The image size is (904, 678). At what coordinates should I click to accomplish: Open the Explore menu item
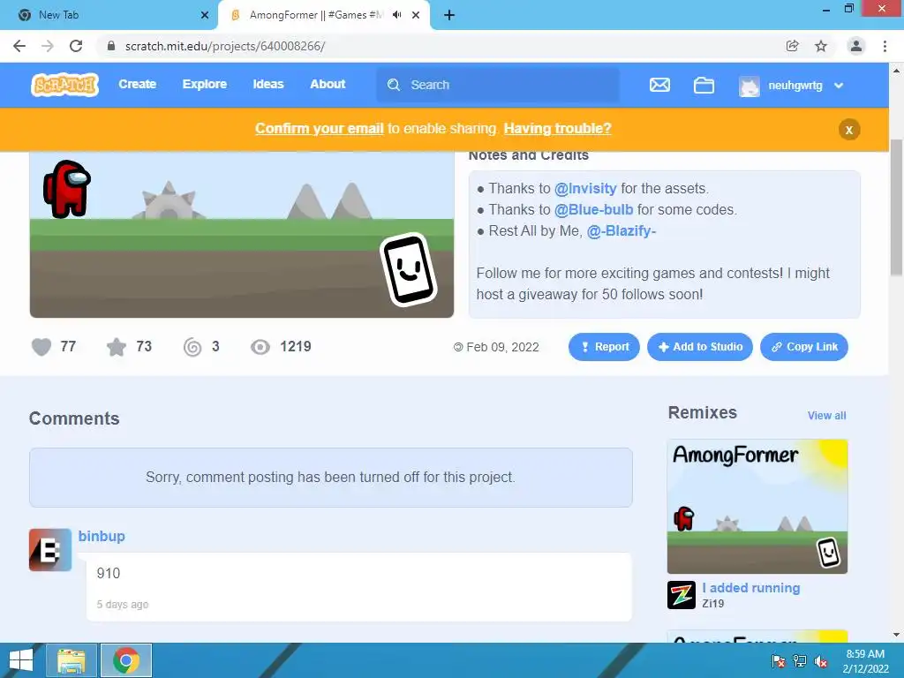pos(205,84)
